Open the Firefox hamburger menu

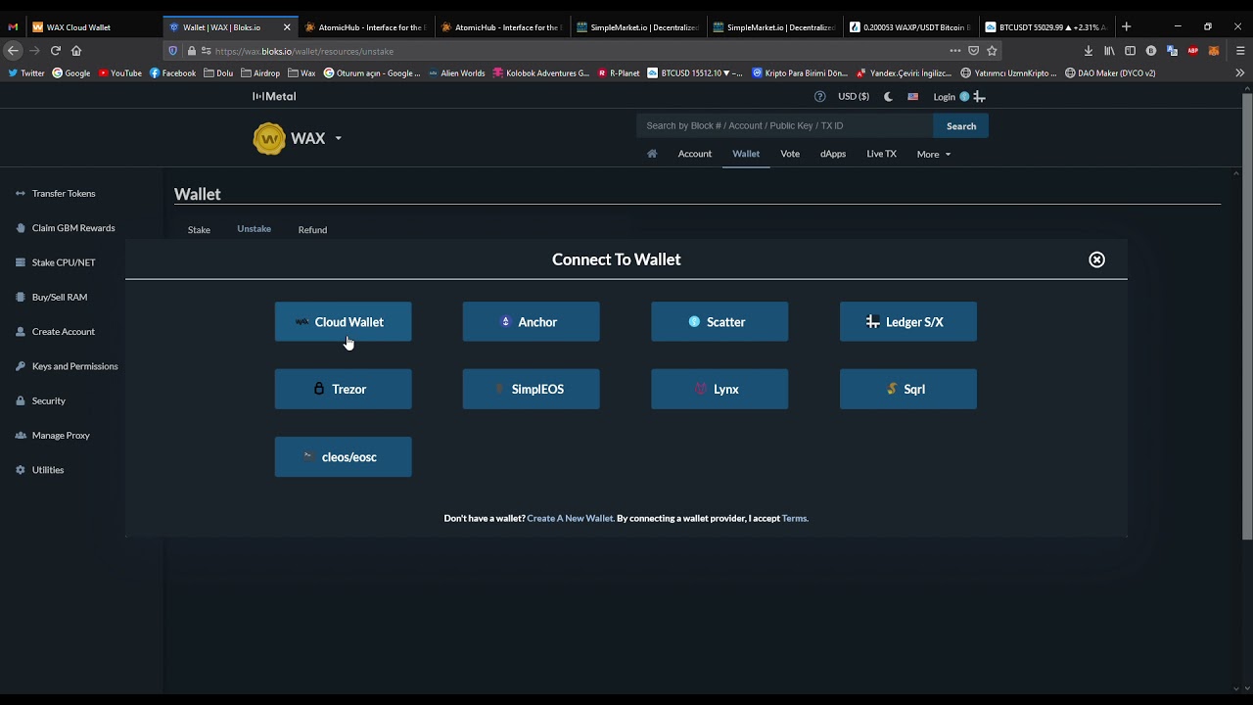click(1240, 50)
